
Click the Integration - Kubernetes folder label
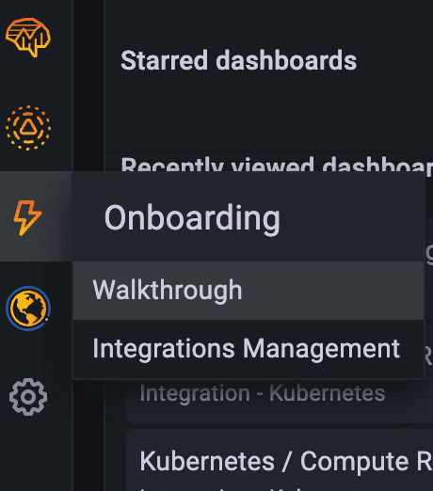263,393
